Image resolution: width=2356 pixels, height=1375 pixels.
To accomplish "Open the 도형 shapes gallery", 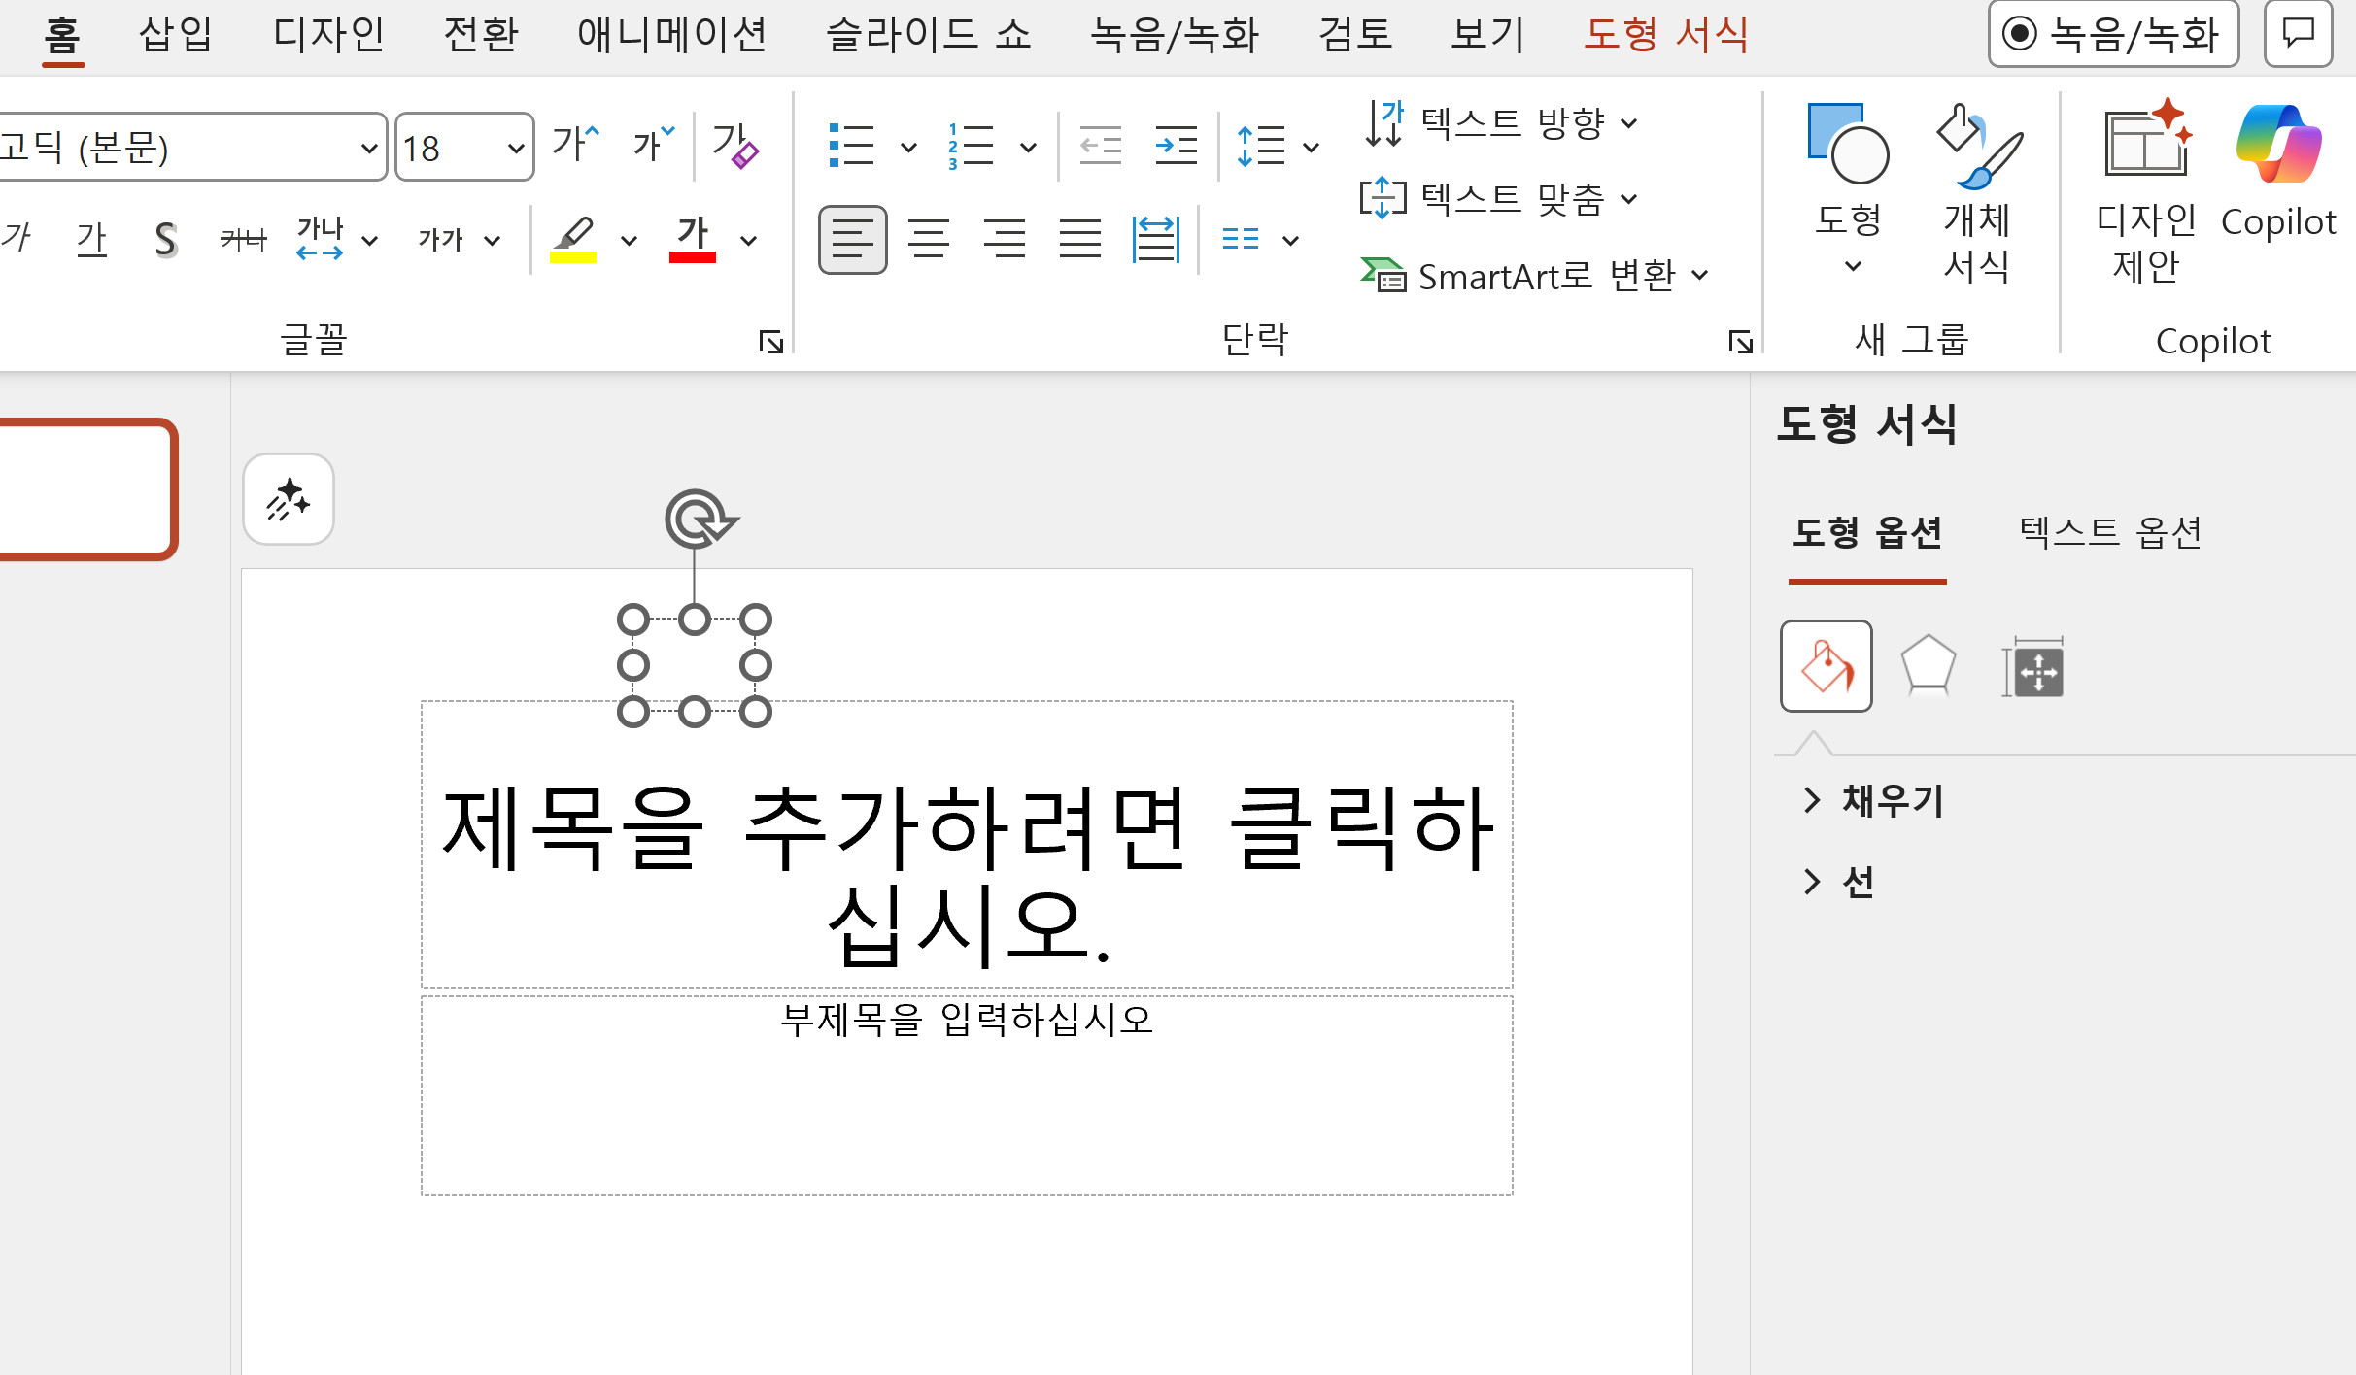I will coord(1848,189).
